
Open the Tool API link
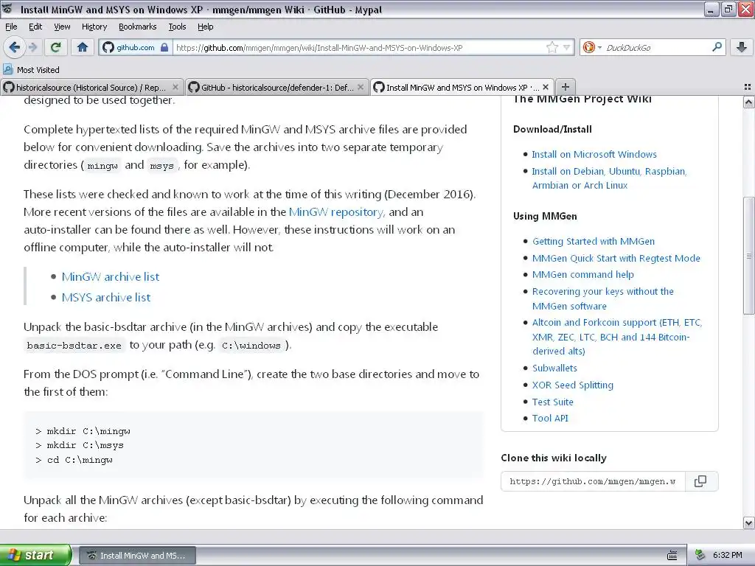[x=550, y=419]
